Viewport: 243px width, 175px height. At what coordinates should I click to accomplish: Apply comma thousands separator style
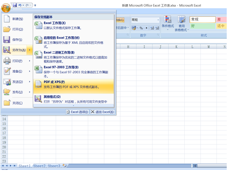[146, 28]
